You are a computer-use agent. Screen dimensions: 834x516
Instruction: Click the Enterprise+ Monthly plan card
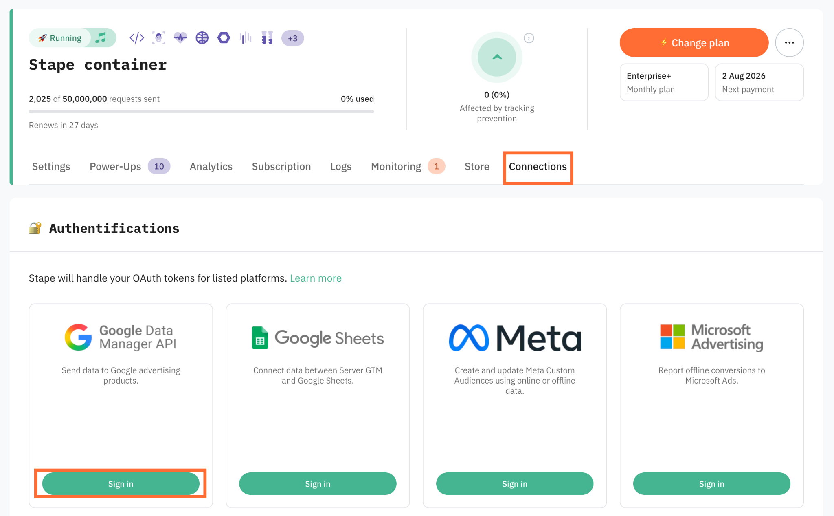664,82
